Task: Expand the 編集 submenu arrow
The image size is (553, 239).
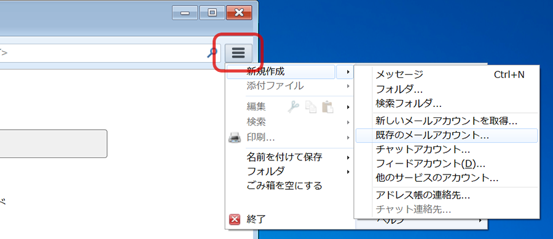Action: [x=348, y=107]
